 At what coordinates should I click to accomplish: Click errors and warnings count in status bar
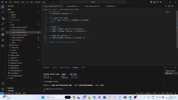[x=18, y=93]
